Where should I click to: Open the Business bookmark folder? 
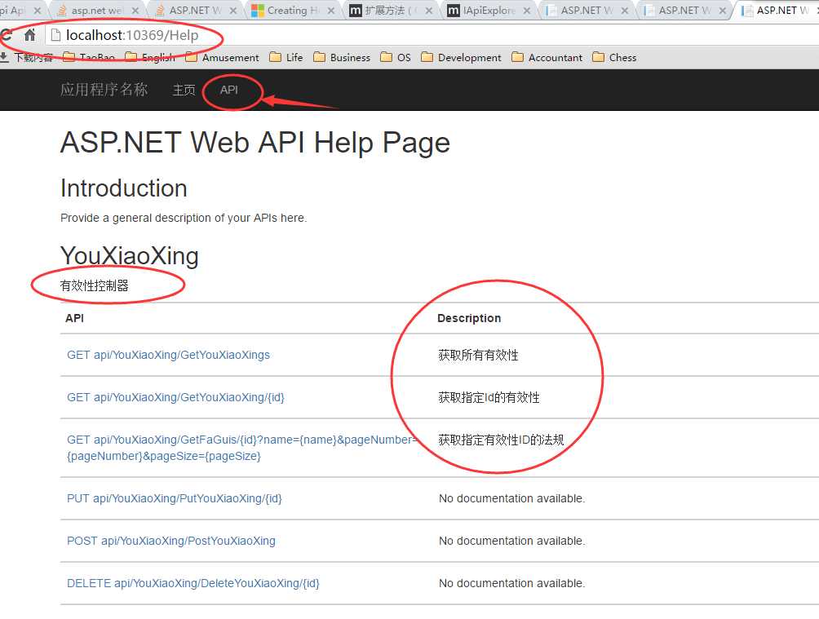click(342, 57)
